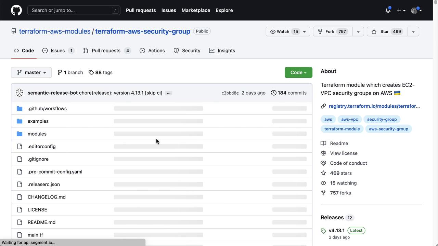The height and width of the screenshot is (246, 438).
Task: Open the master branch selector
Action: tap(31, 72)
